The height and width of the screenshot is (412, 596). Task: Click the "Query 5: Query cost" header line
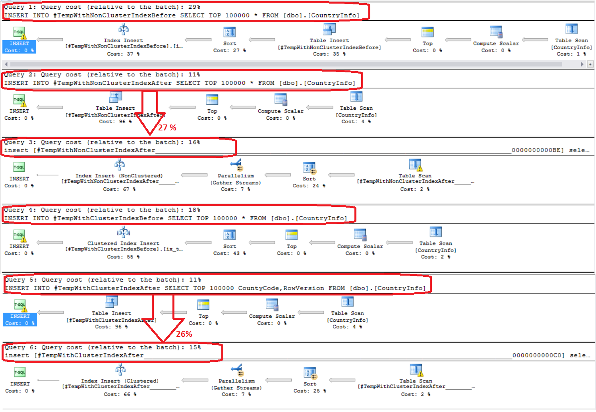point(103,280)
